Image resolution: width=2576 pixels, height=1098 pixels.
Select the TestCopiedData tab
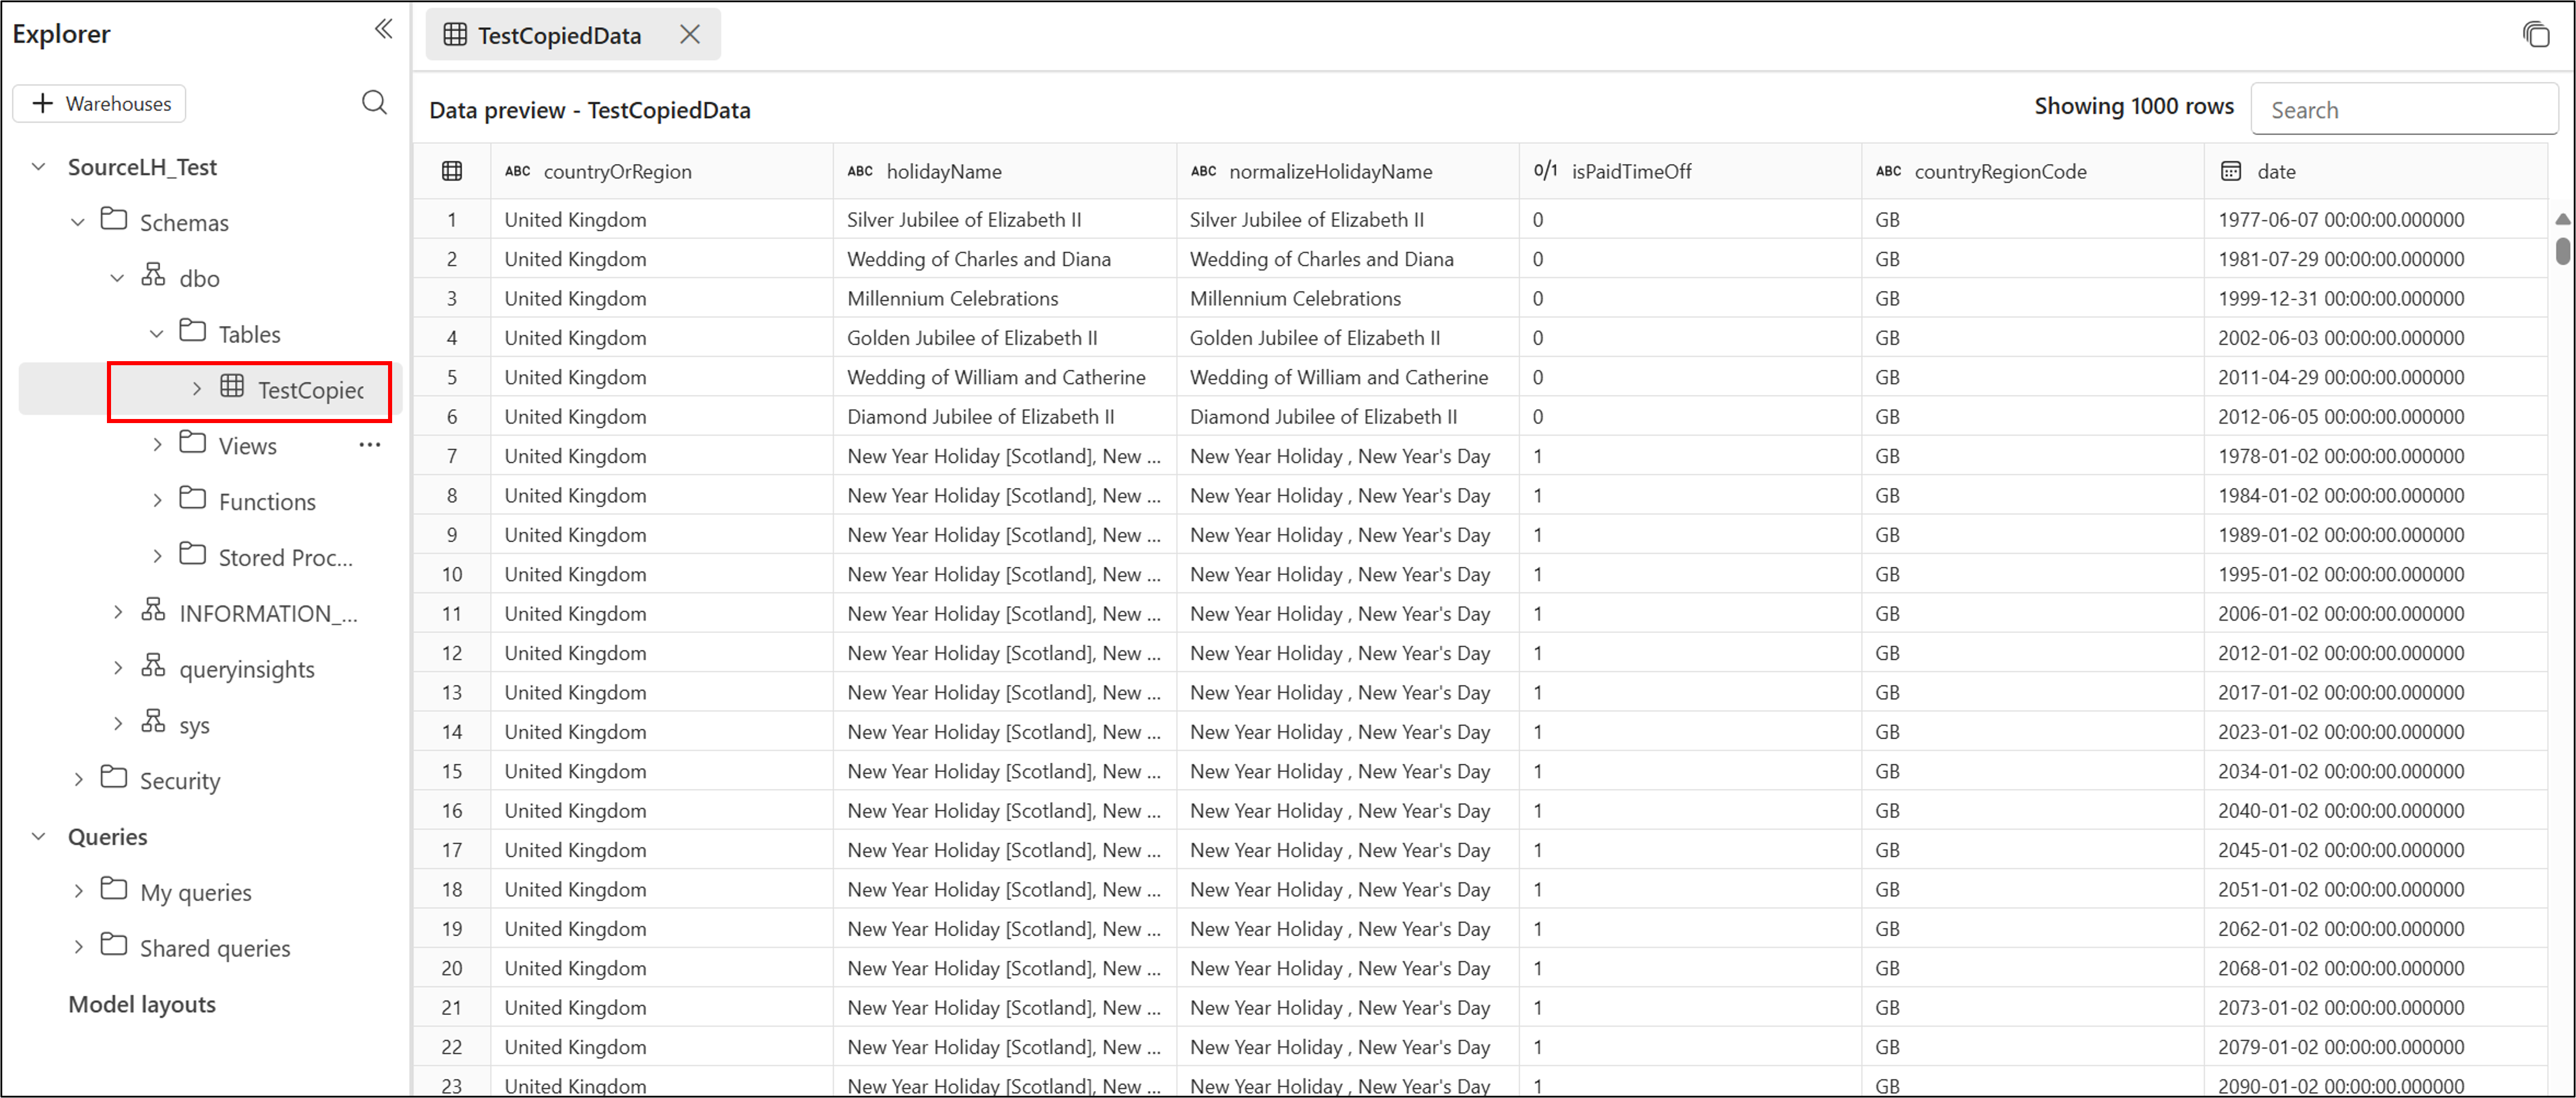558,36
